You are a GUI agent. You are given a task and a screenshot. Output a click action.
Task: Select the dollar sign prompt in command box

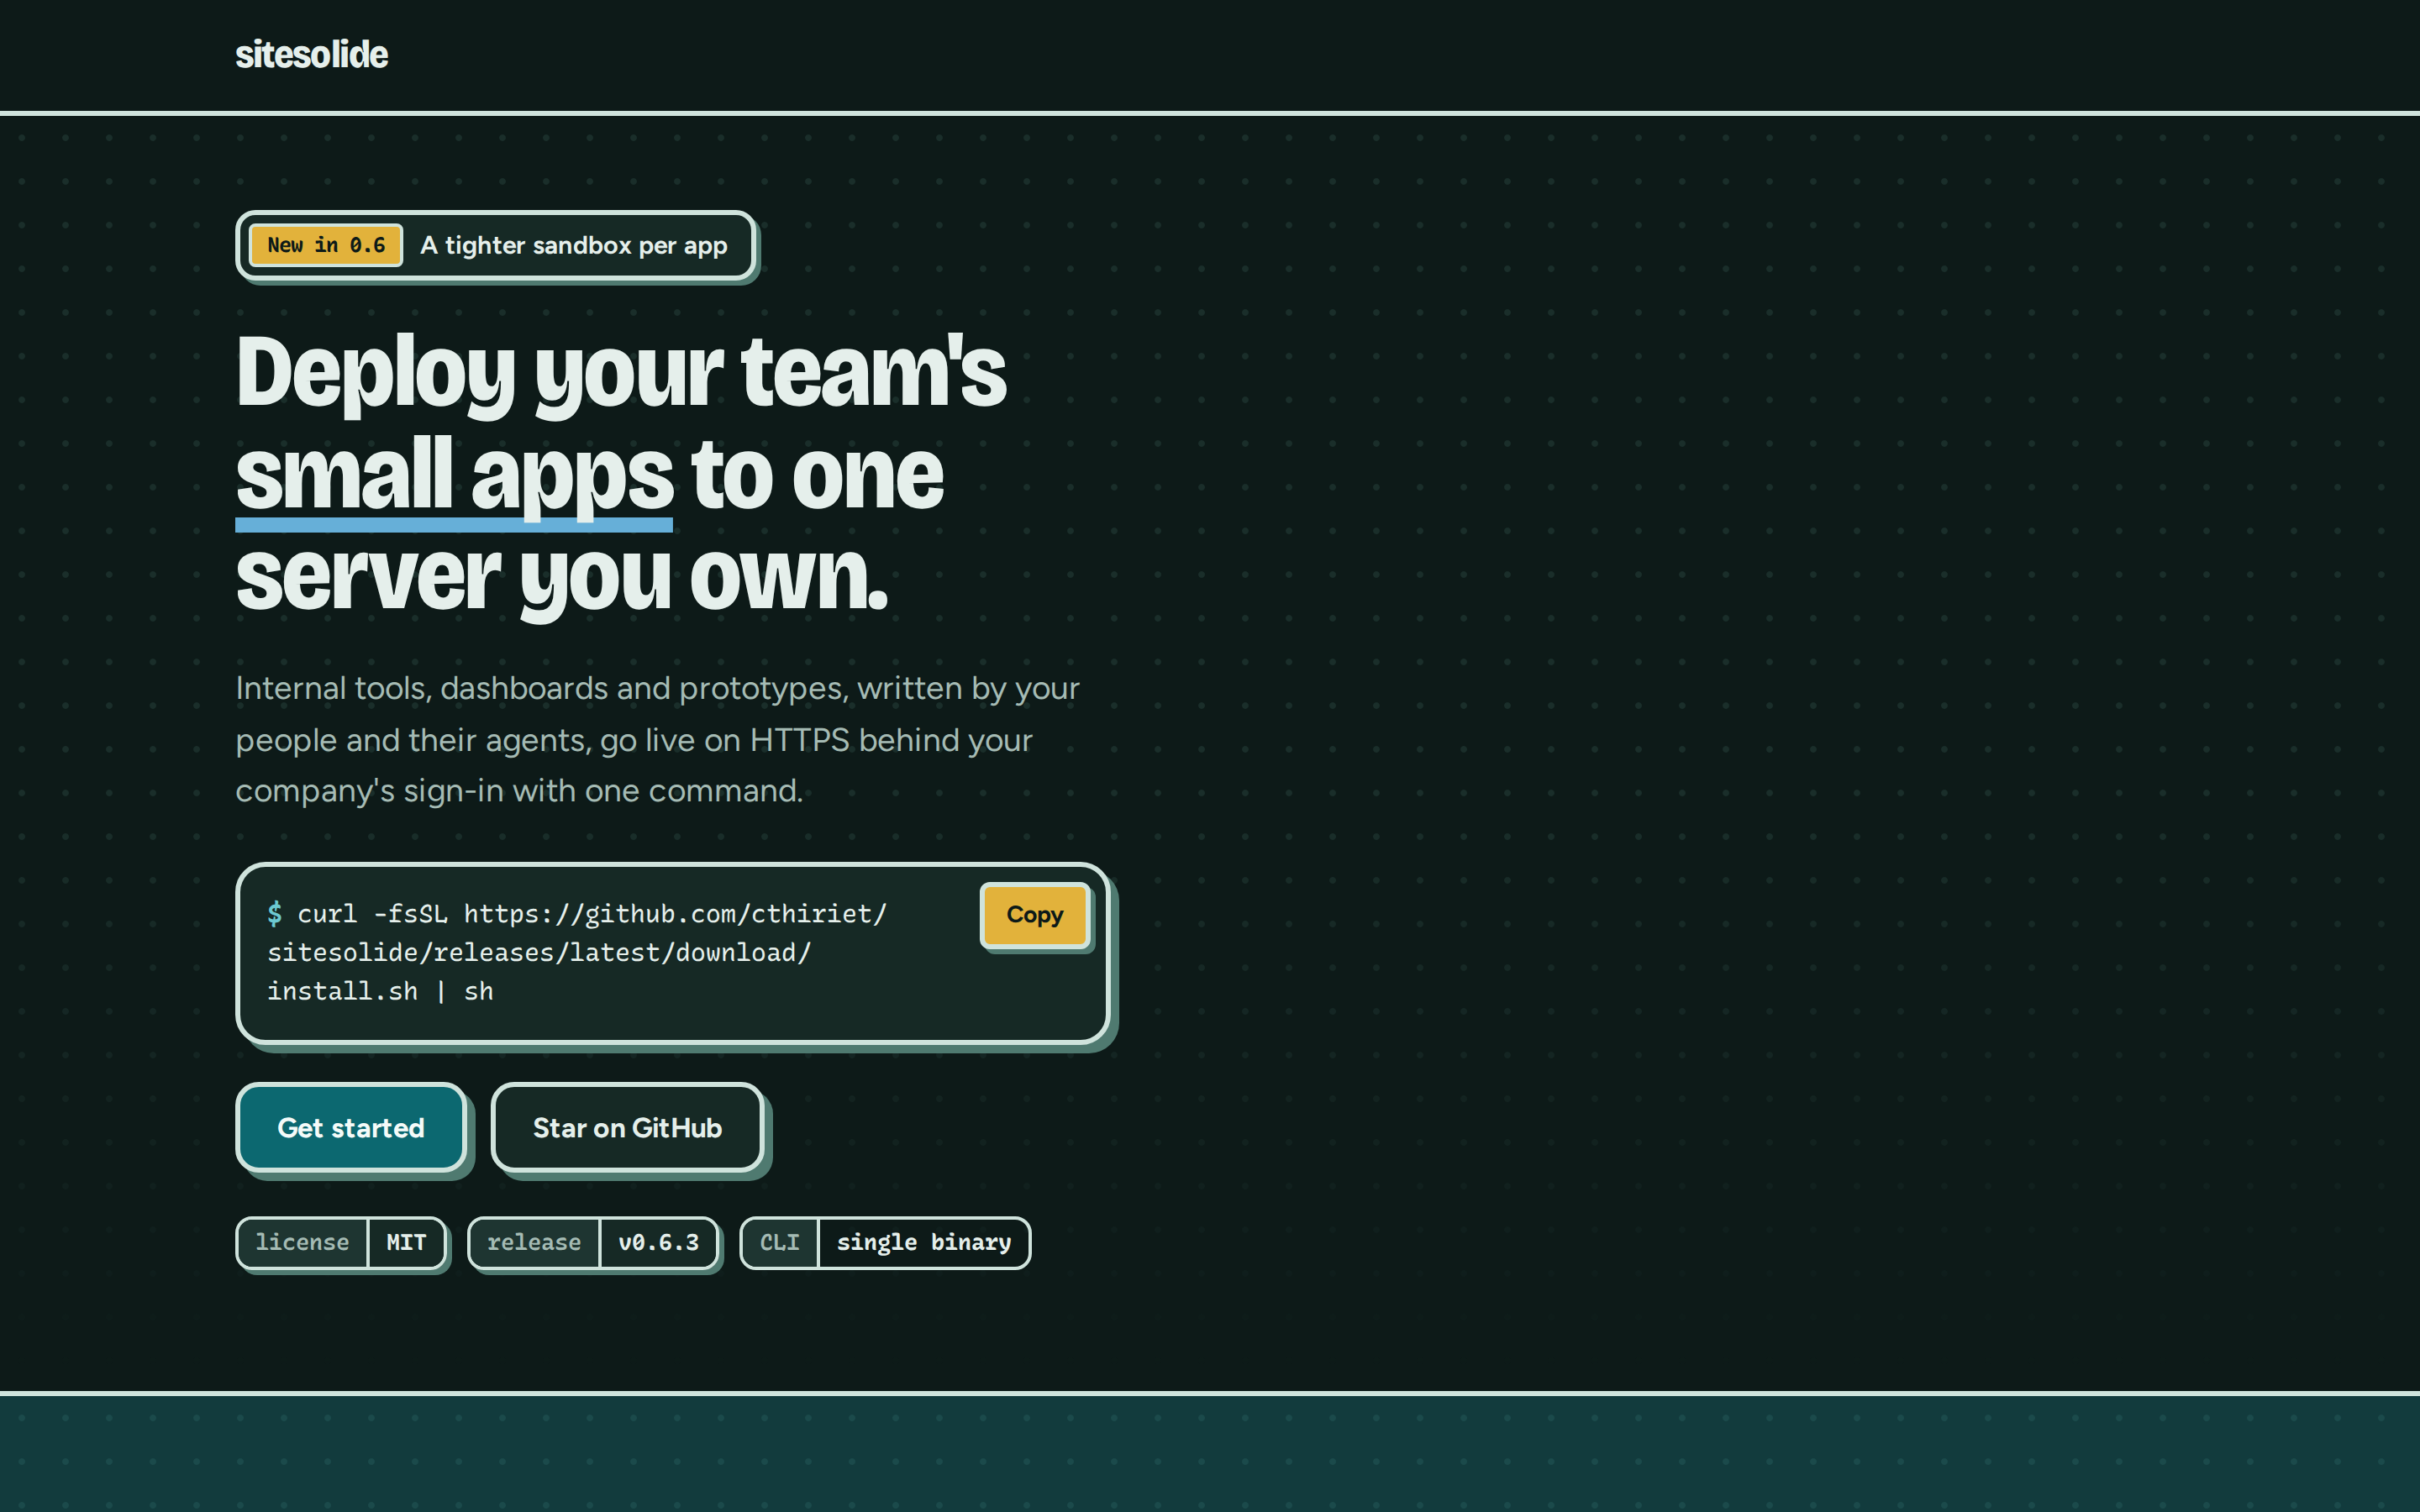tap(275, 913)
